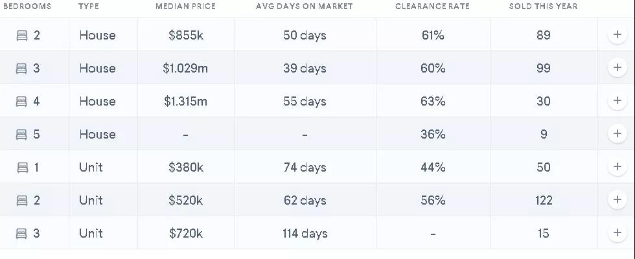This screenshot has height=259, width=635.
Task: Click bed icon in $520k Unit row
Action: coord(22,201)
